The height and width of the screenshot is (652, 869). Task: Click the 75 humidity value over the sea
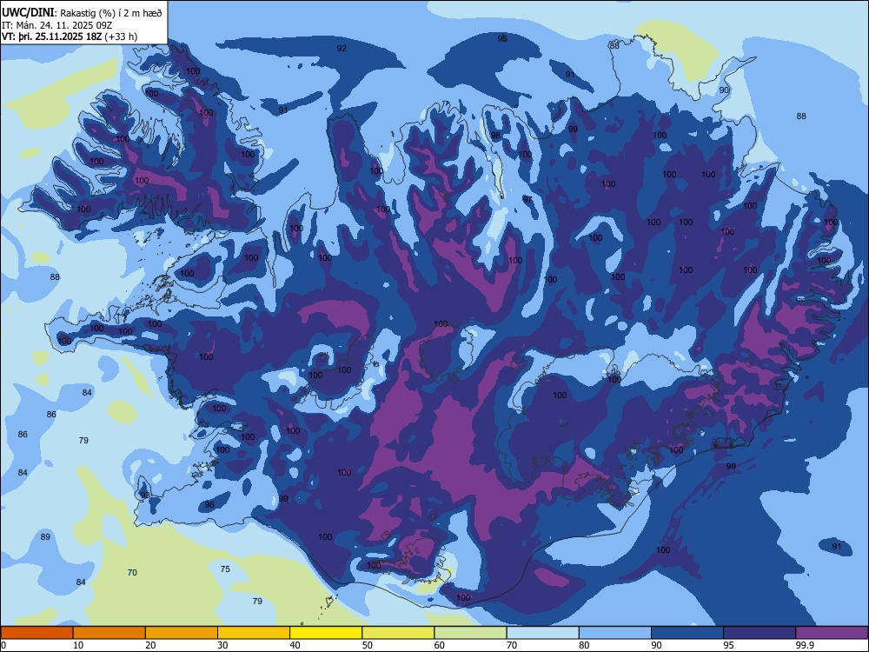click(x=224, y=569)
